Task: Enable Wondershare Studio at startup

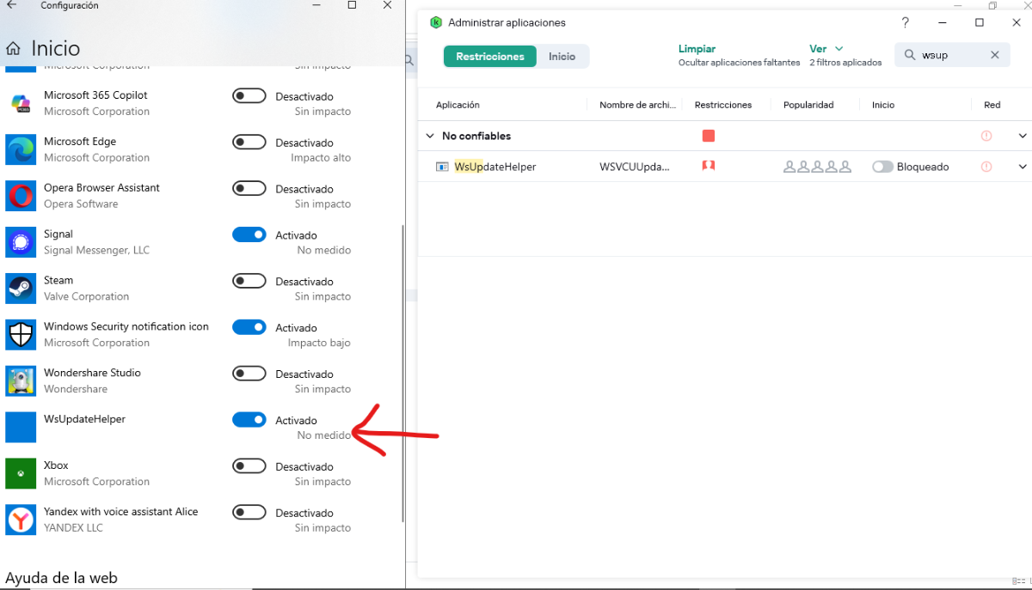Action: click(249, 374)
